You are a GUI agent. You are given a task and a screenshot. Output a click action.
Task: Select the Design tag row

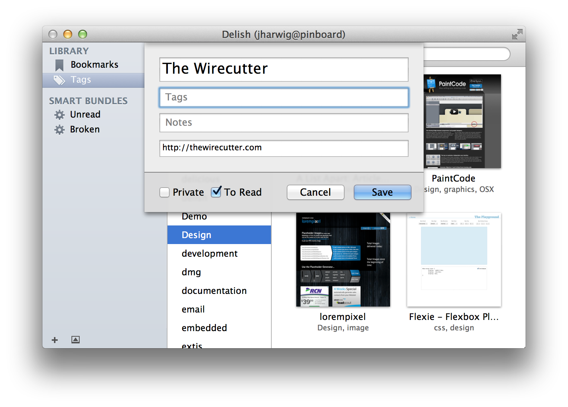pyautogui.click(x=219, y=235)
